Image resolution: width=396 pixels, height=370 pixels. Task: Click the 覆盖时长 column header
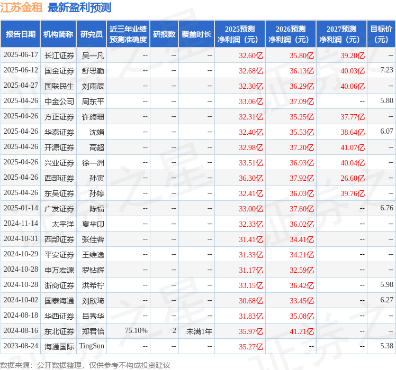pyautogui.click(x=196, y=34)
